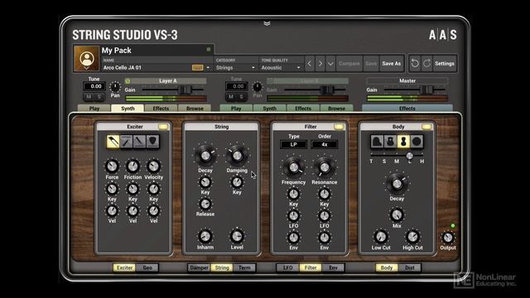
Task: Open the preset list down chevron
Action: [330, 64]
